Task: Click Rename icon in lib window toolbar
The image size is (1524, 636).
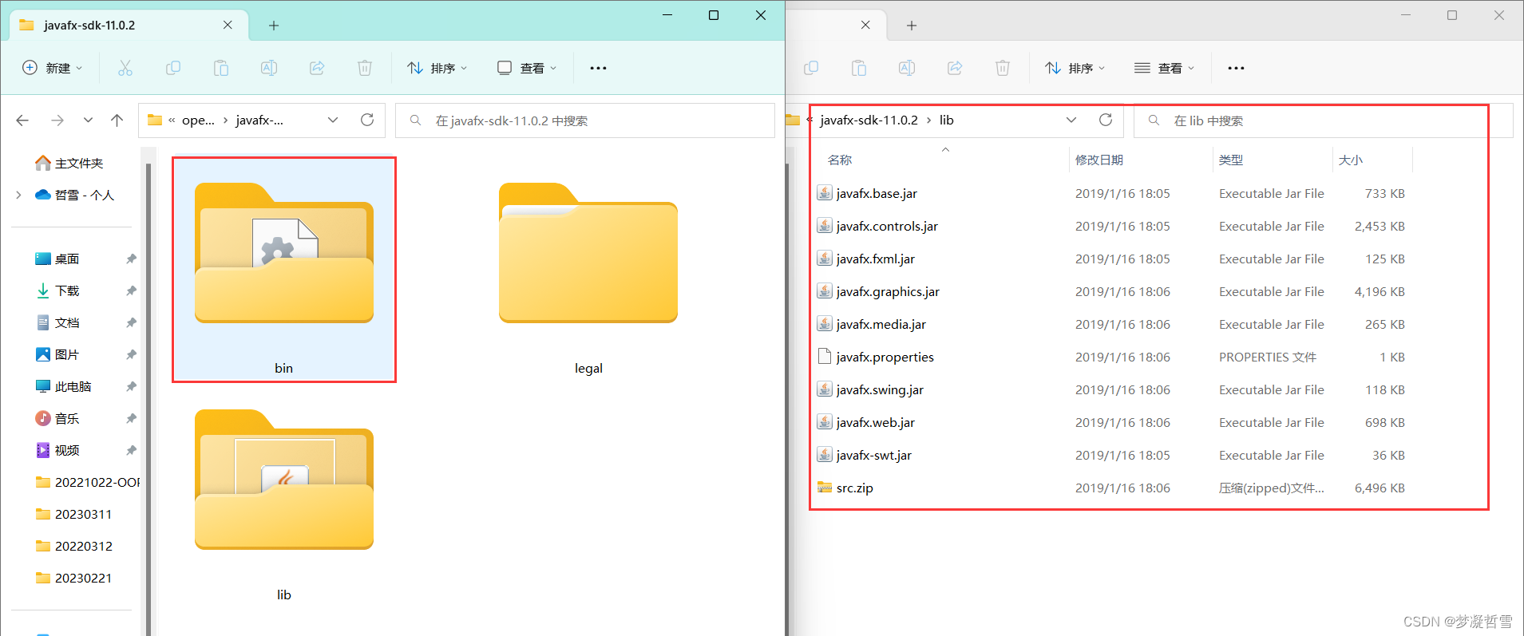Action: [907, 68]
